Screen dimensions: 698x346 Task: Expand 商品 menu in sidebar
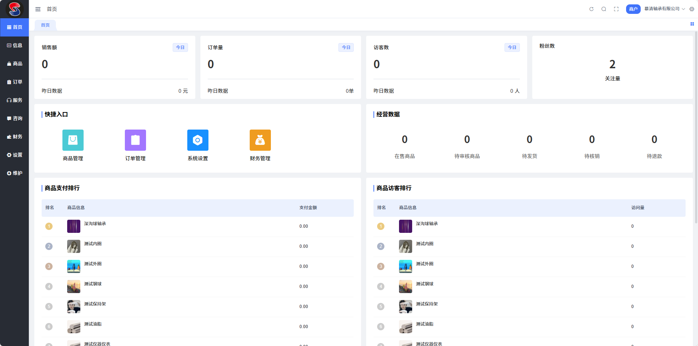click(x=15, y=64)
